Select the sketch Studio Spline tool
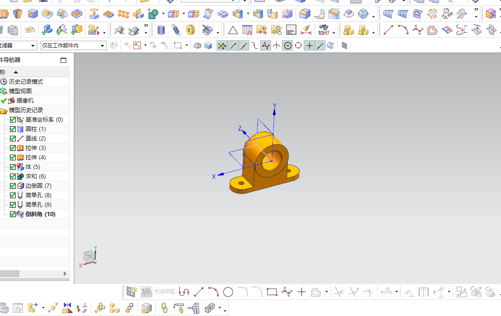The height and width of the screenshot is (316, 501). point(287,292)
